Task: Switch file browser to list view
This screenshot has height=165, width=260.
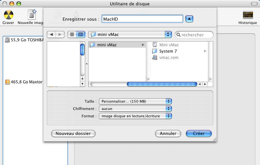Action: (72, 35)
